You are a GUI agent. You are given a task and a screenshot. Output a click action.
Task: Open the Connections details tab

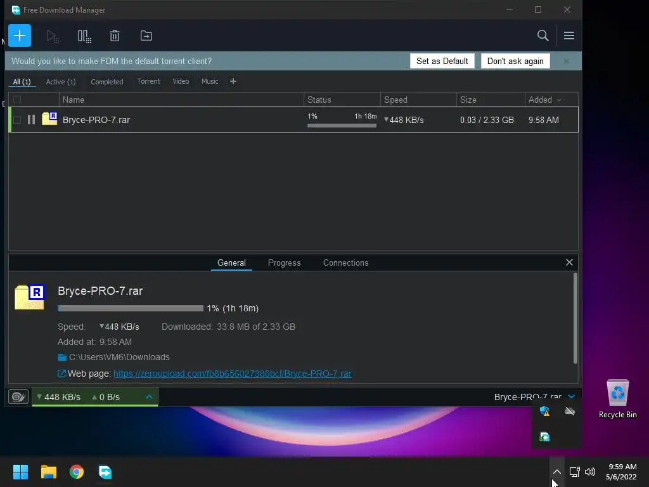[345, 263]
